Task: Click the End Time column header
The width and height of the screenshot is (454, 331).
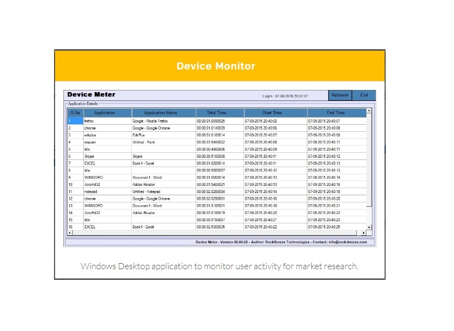Action: tap(336, 113)
